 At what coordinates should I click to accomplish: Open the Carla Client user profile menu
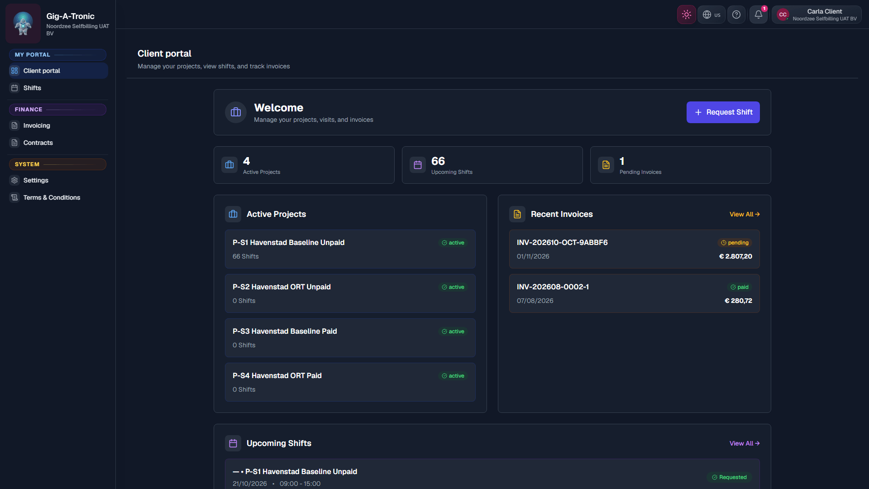[816, 14]
